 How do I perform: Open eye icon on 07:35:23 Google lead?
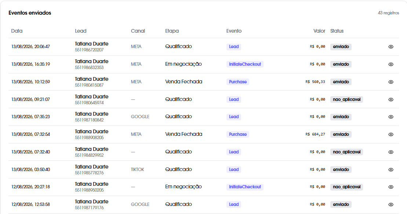(x=390, y=117)
